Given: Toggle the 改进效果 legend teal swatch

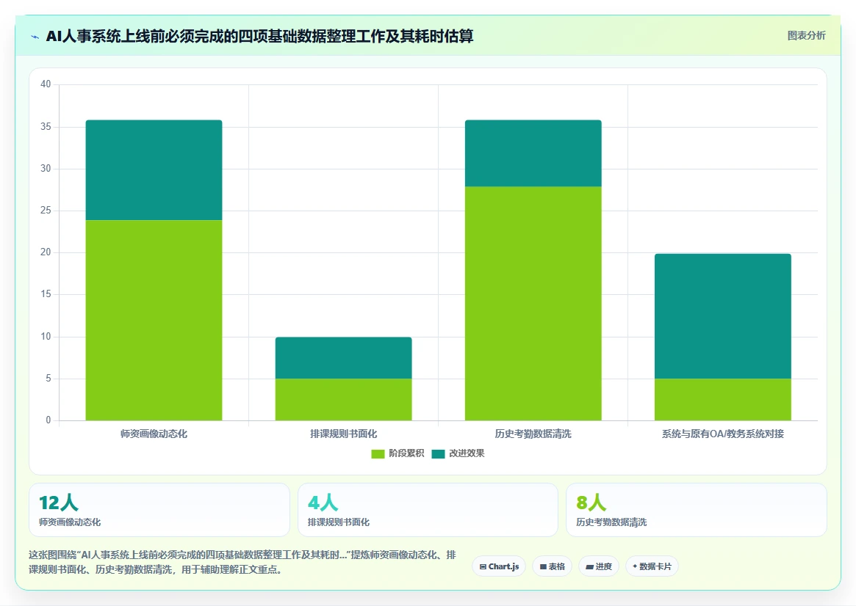Looking at the screenshot, I should pos(438,454).
